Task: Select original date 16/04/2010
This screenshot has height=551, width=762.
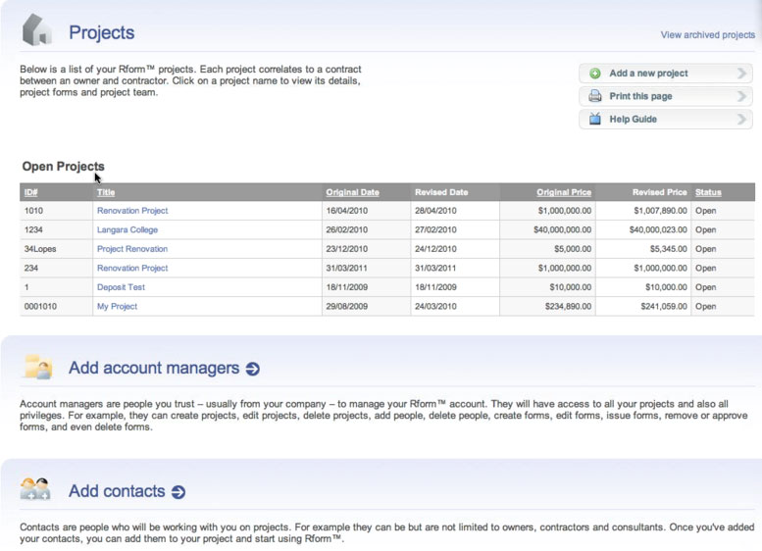Action: click(346, 211)
